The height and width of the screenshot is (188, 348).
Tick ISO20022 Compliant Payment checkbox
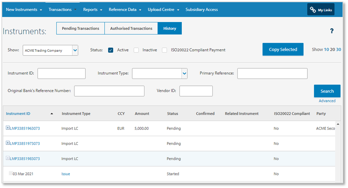(x=164, y=50)
